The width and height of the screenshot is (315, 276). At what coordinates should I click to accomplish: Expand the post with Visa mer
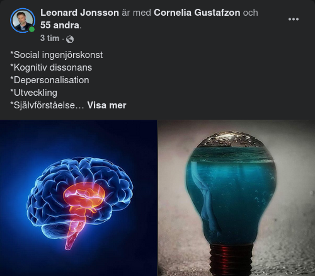(106, 105)
